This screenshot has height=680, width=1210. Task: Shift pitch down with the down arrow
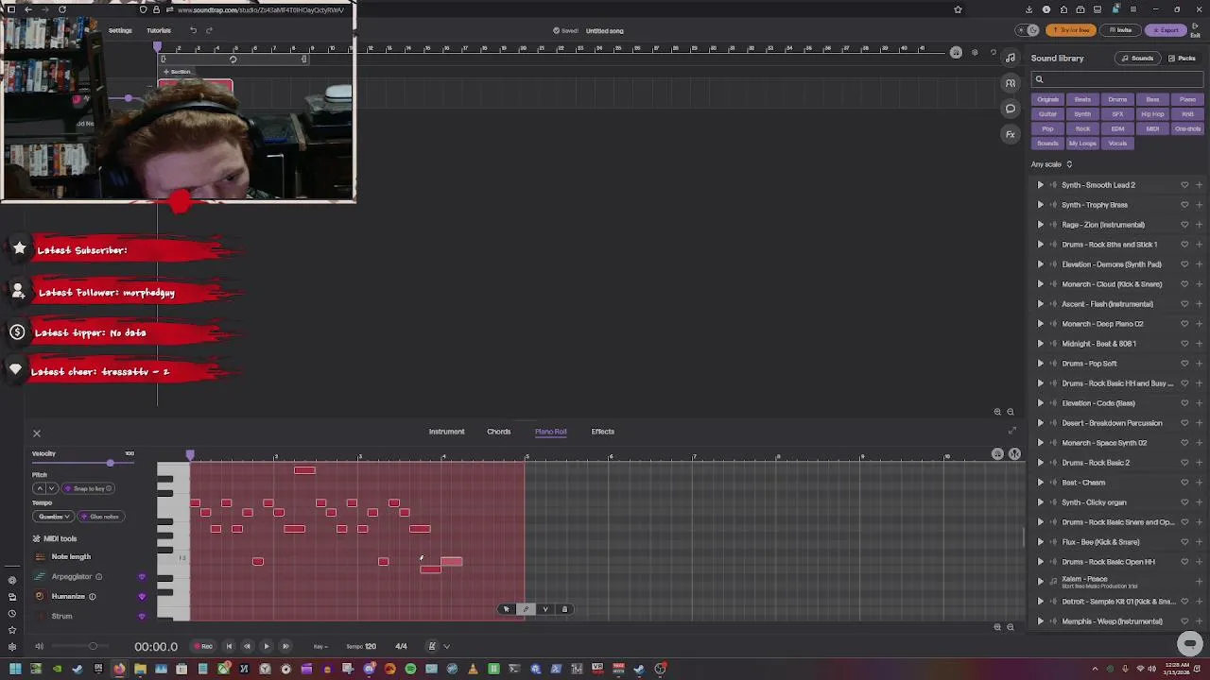pos(52,488)
